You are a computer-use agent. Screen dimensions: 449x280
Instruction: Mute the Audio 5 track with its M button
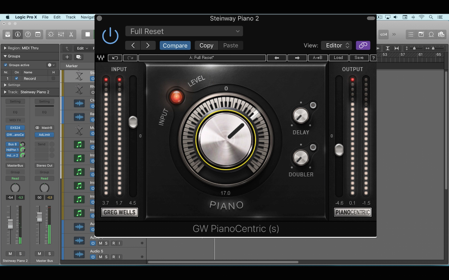point(100,258)
